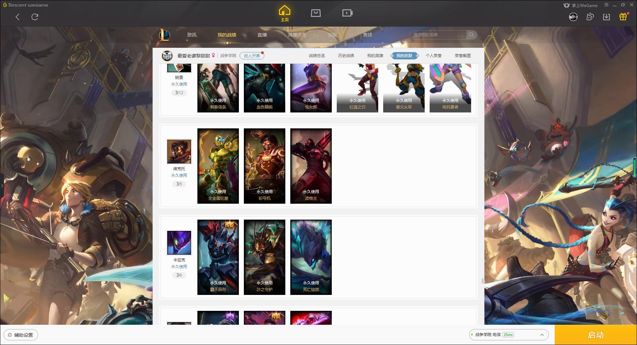Click the 3/6 skin count for 卡兹克
The height and width of the screenshot is (345, 637).
coord(179,275)
